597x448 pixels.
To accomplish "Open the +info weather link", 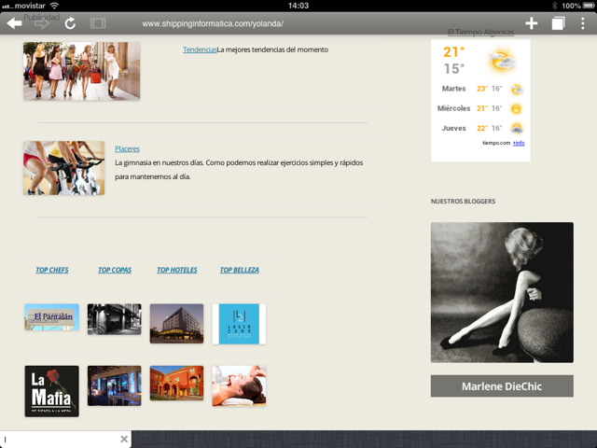I will pyautogui.click(x=518, y=143).
